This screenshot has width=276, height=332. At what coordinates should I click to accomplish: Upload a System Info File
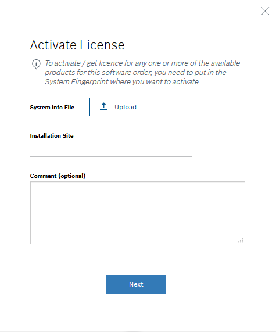tap(121, 107)
